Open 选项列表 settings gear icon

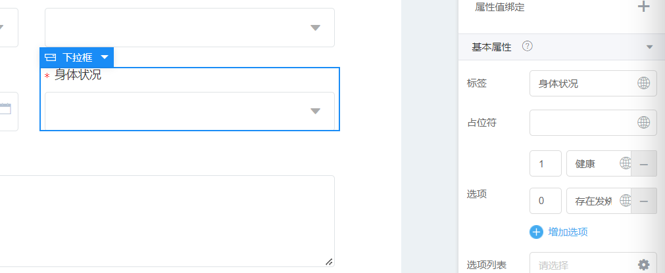click(x=643, y=265)
